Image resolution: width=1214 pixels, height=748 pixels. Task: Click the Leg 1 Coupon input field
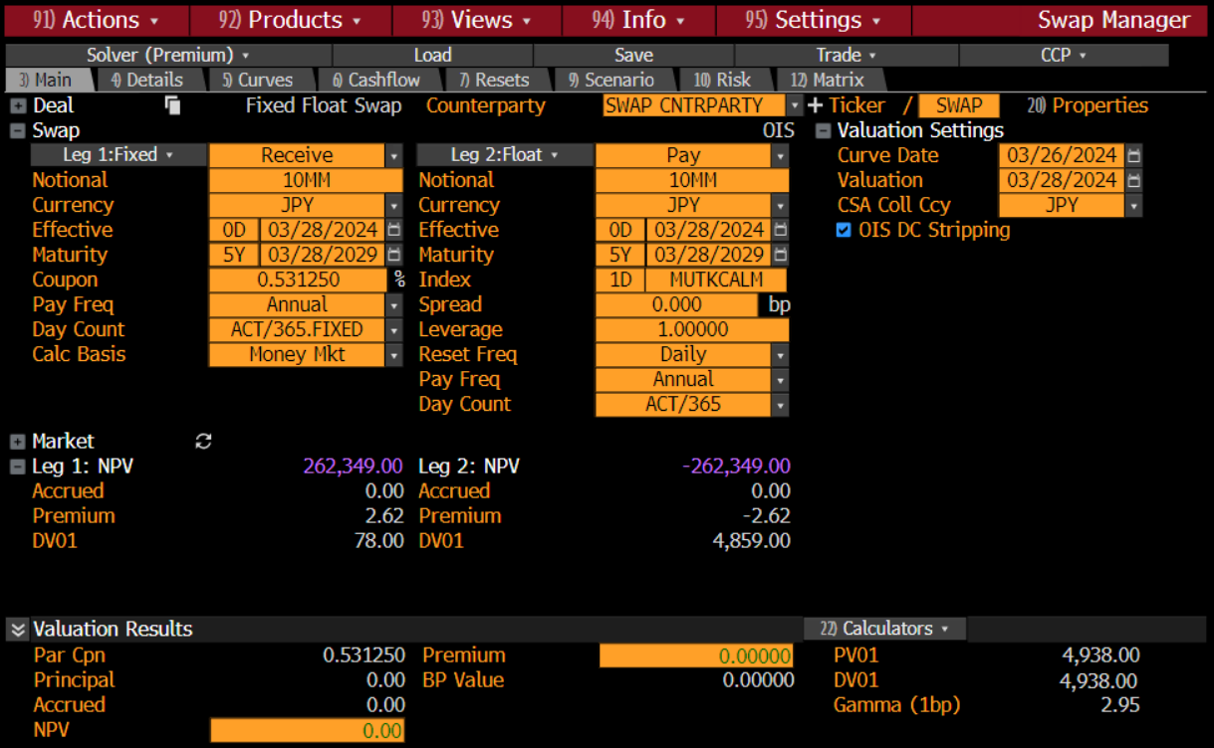(x=299, y=280)
